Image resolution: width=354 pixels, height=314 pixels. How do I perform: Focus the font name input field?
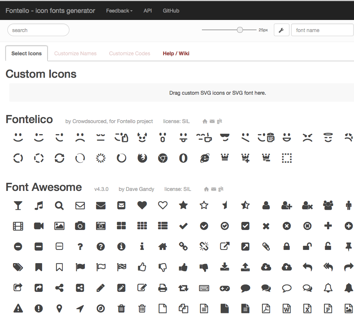coord(322,30)
